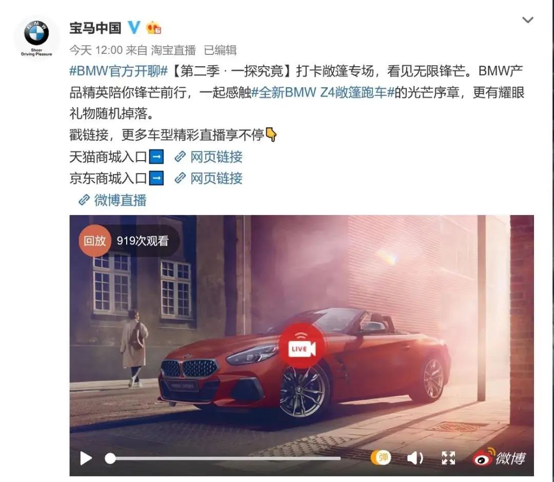Click the red LIVE camera icon
554x482 pixels.
coord(302,346)
